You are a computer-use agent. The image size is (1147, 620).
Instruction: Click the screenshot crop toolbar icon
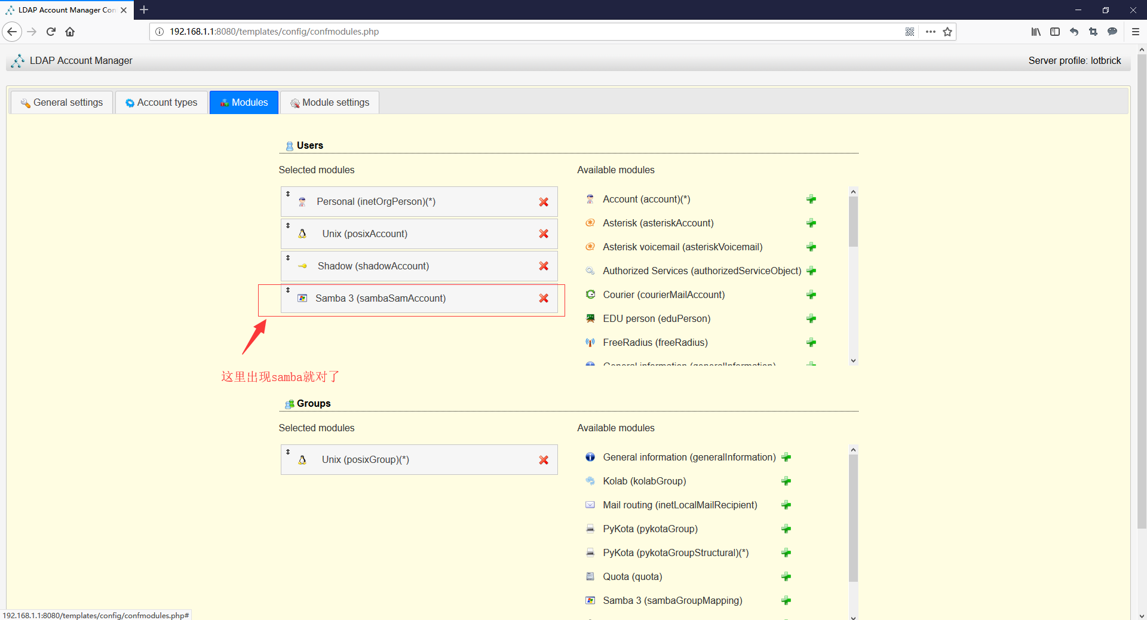1093,32
